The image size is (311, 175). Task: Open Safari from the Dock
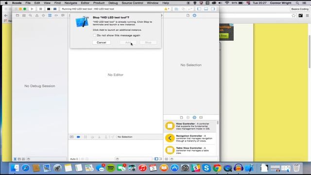[26, 168]
